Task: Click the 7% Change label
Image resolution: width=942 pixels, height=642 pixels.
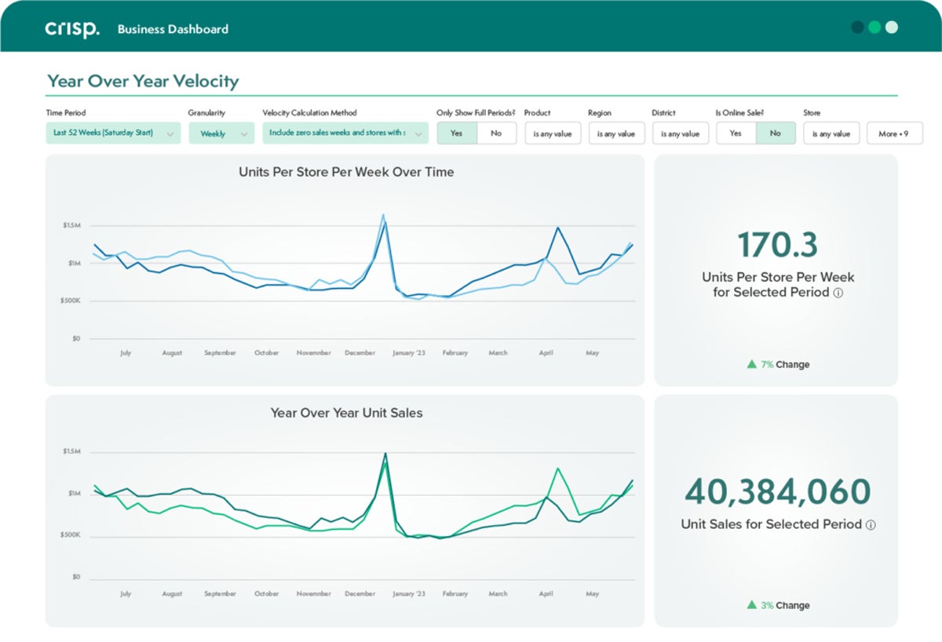Action: click(785, 364)
